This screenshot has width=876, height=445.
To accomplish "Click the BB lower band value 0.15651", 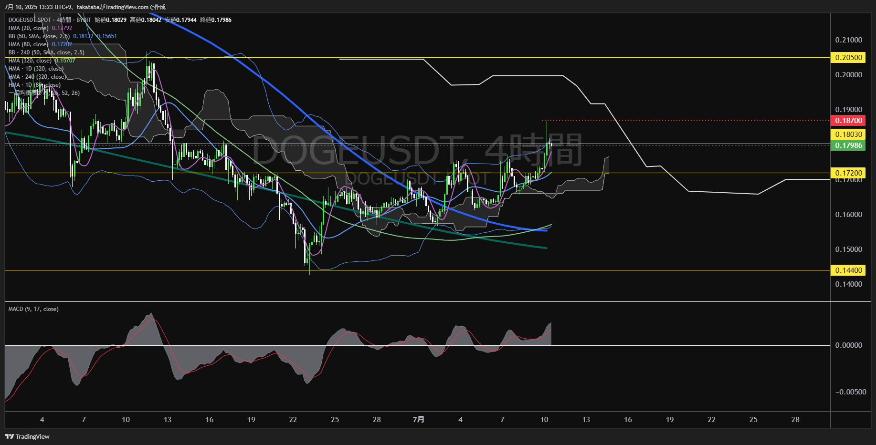I will (x=107, y=36).
